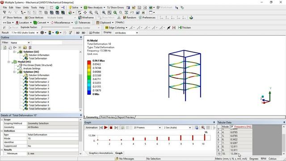Open the View menu
Image resolution: width=286 pixels, height=161 pixels.
[x=18, y=8]
